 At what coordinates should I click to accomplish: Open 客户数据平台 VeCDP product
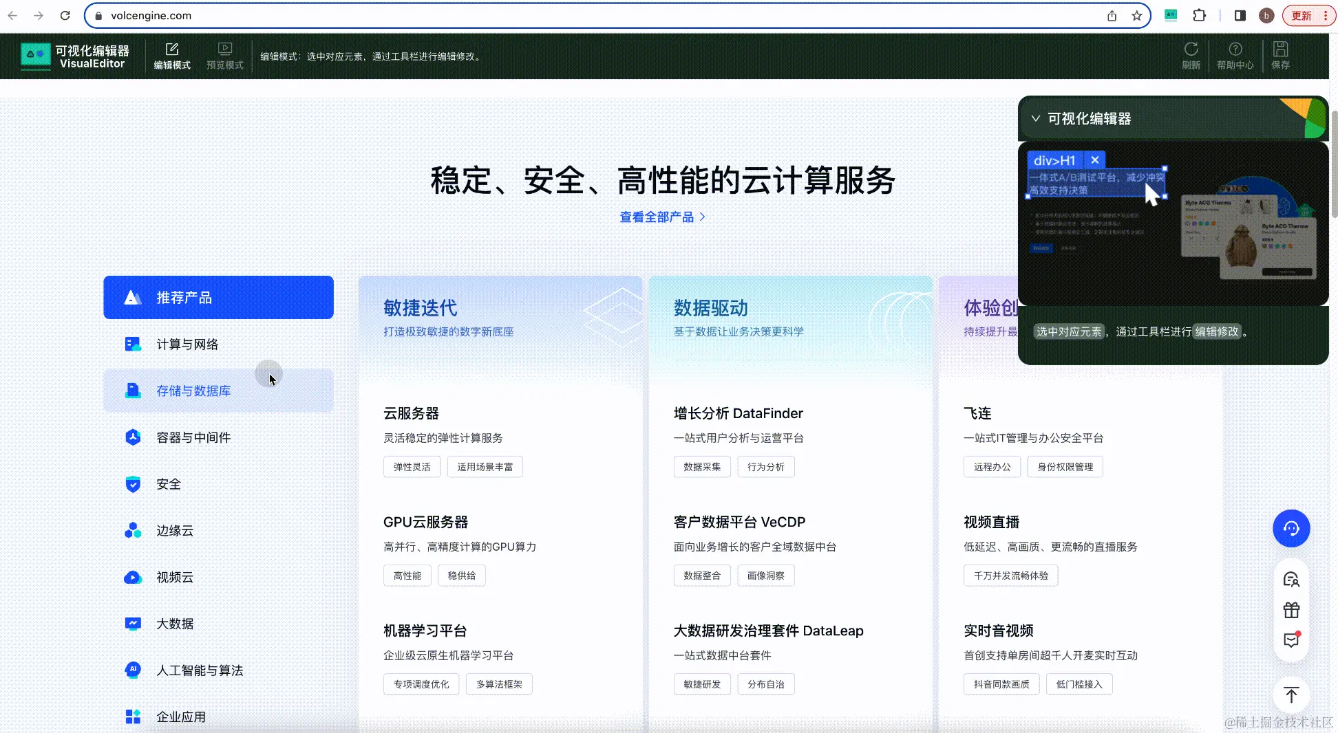point(739,522)
